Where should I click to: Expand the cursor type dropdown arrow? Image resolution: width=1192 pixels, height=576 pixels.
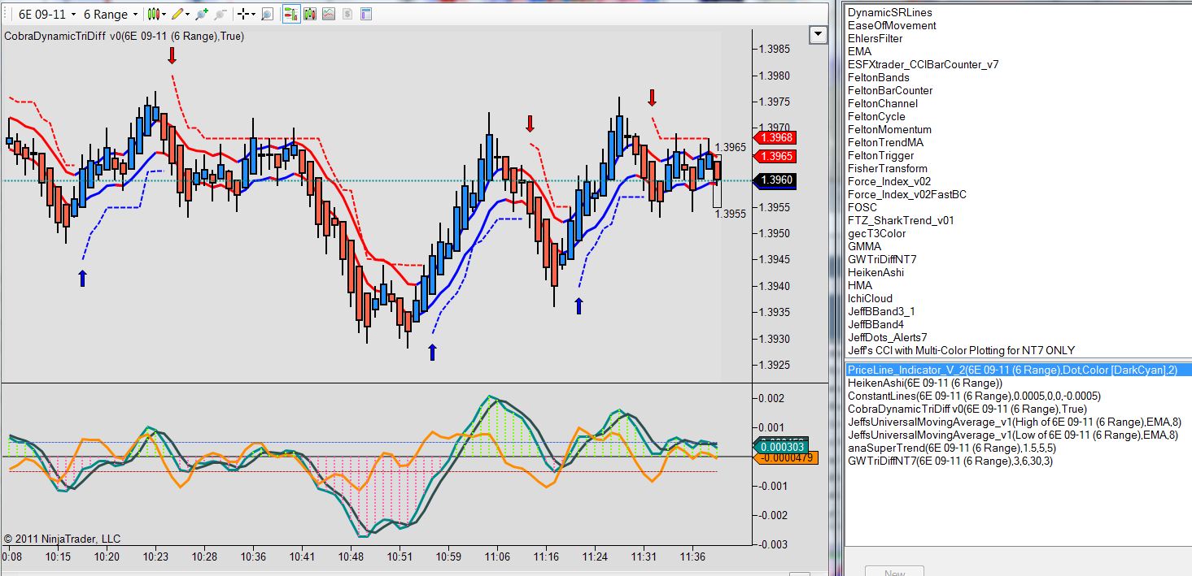coord(253,14)
